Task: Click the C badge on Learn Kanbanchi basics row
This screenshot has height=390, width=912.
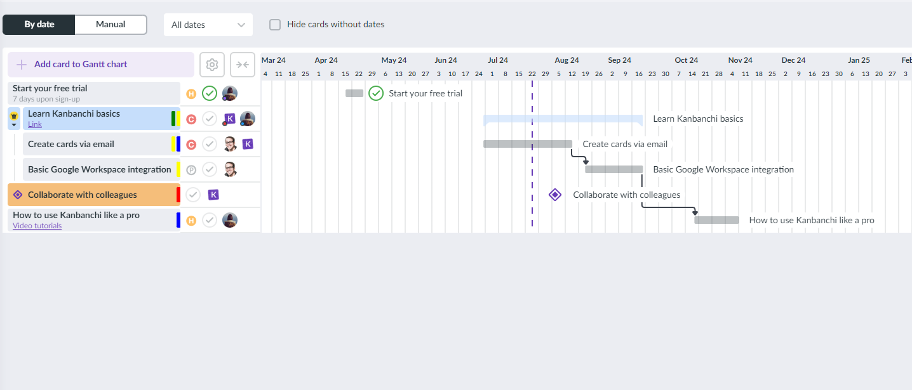Action: click(191, 119)
